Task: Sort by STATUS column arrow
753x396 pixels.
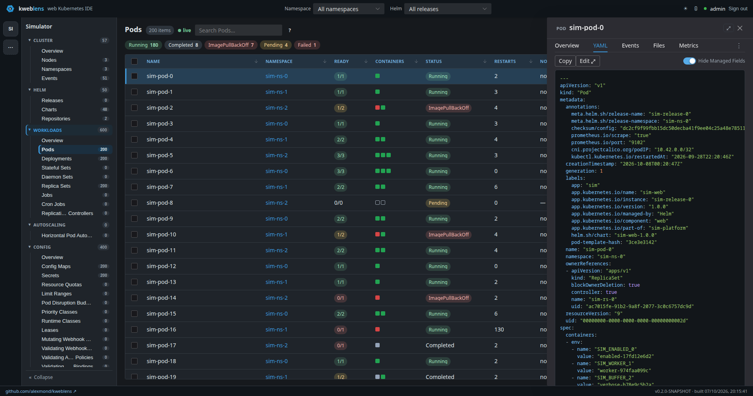Action: click(485, 61)
